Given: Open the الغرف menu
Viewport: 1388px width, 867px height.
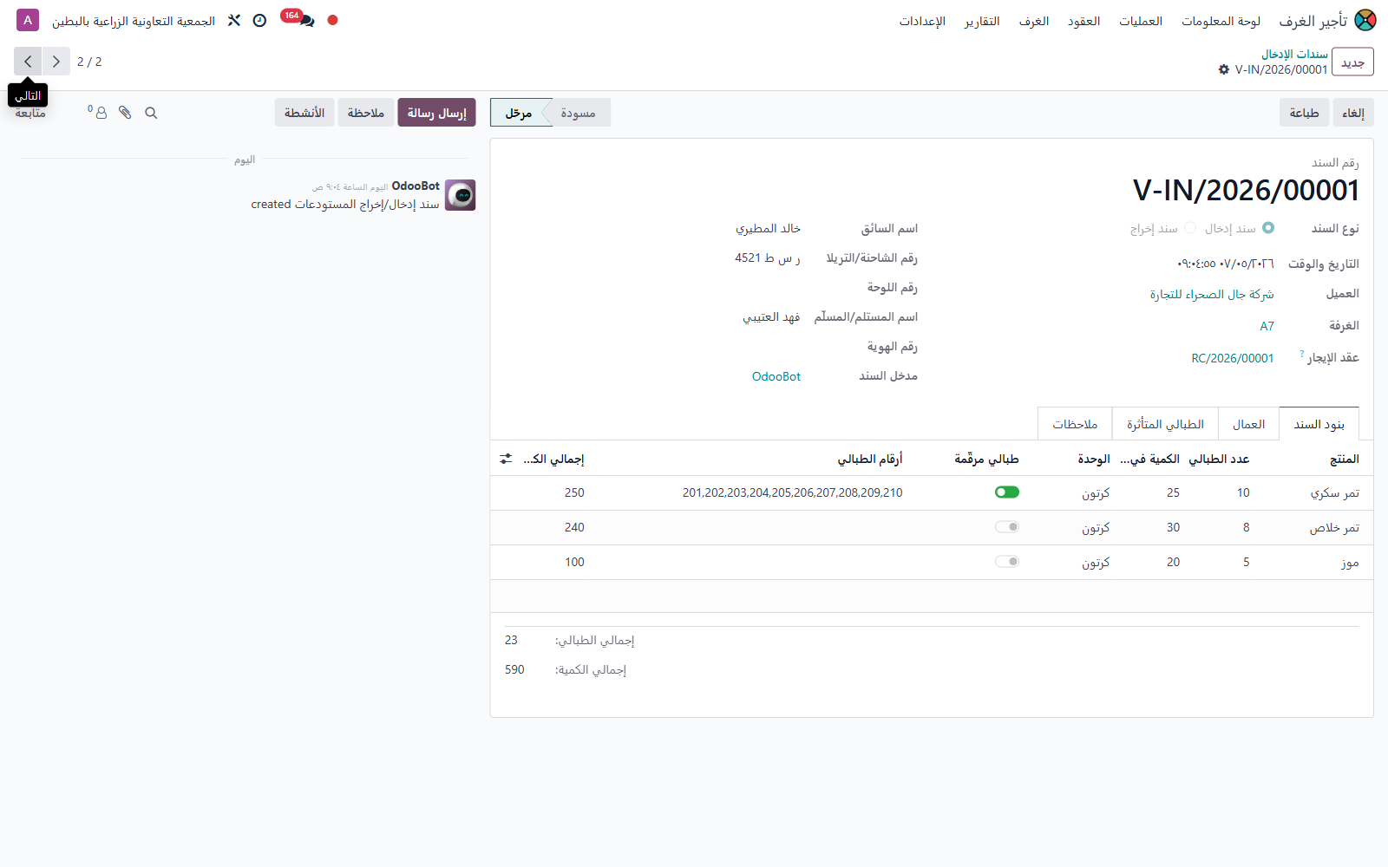Looking at the screenshot, I should (x=1034, y=21).
